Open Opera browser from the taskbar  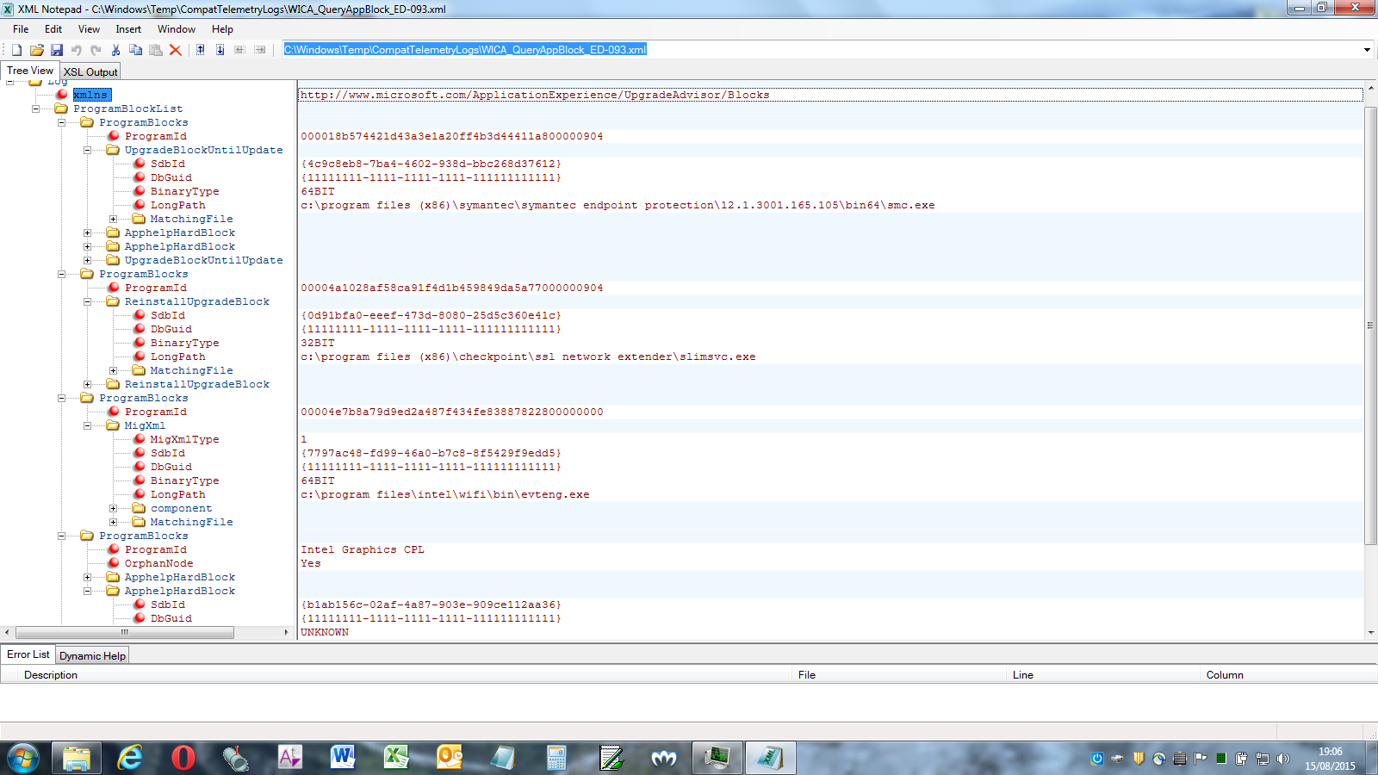tap(183, 758)
